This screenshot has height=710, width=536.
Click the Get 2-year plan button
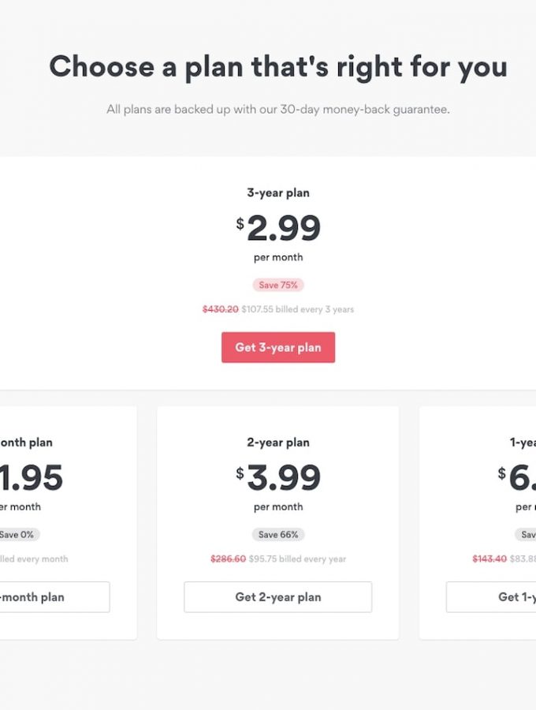point(277,597)
